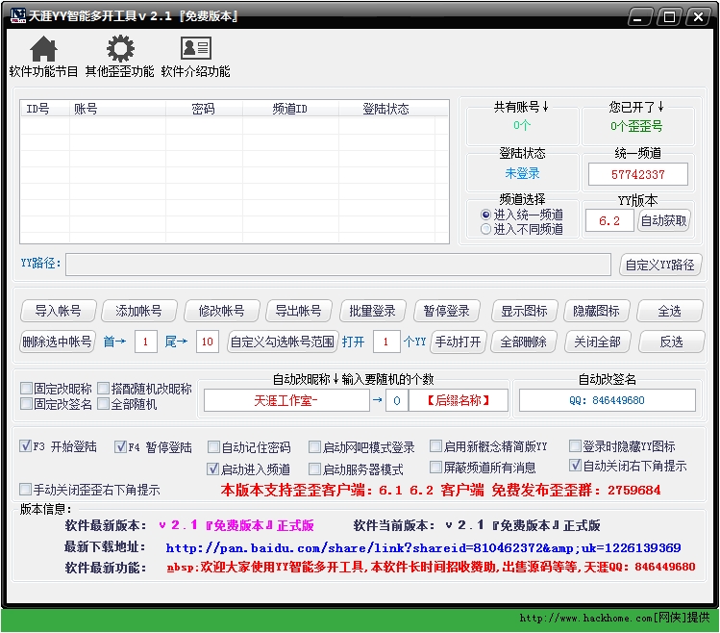The image size is (720, 633).
Task: Click the 自动获取 YY version button
Action: [x=664, y=221]
